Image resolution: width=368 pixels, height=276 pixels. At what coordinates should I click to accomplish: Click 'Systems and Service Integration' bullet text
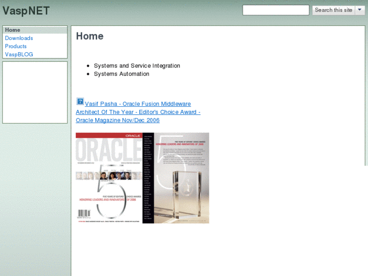(137, 66)
